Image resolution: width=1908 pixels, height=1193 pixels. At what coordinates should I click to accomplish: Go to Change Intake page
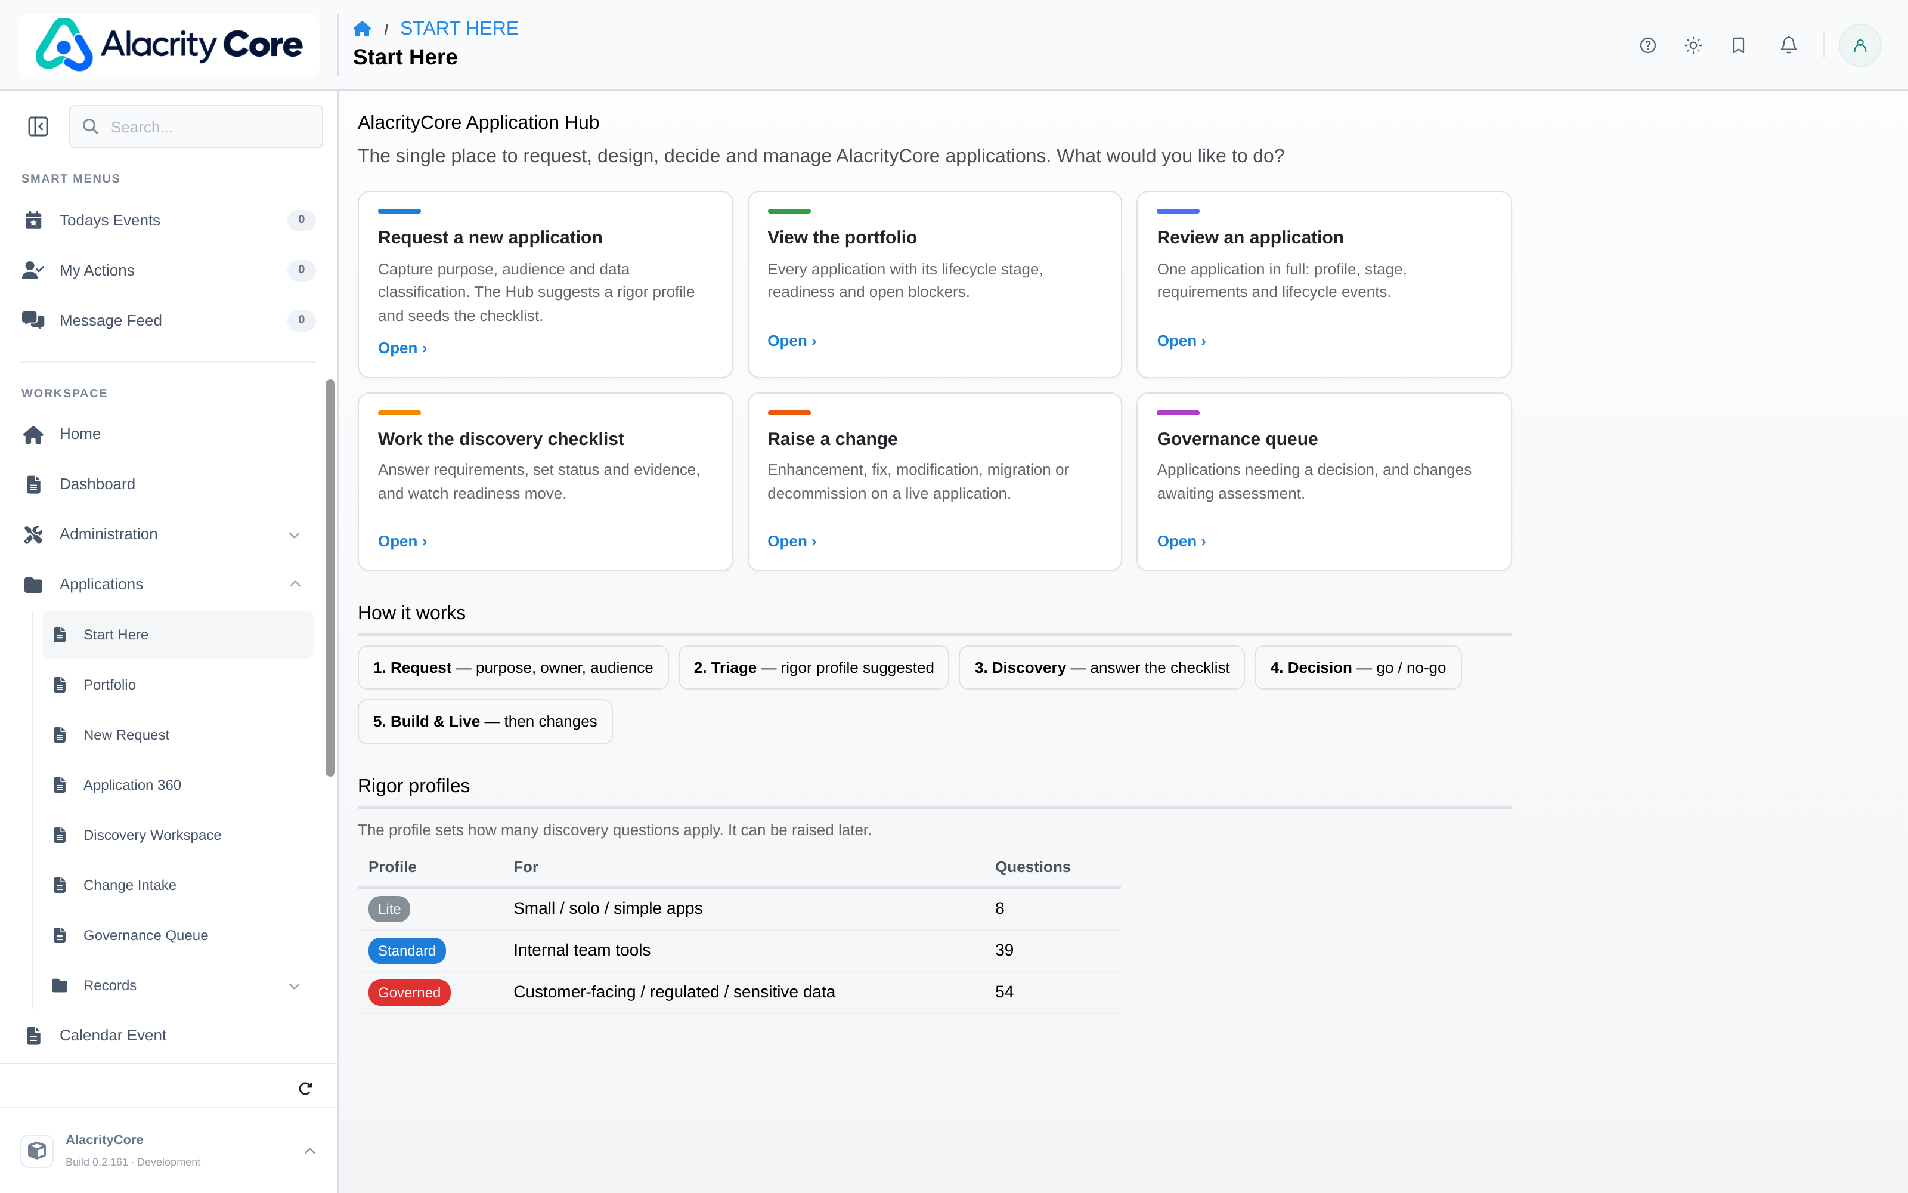point(178,885)
